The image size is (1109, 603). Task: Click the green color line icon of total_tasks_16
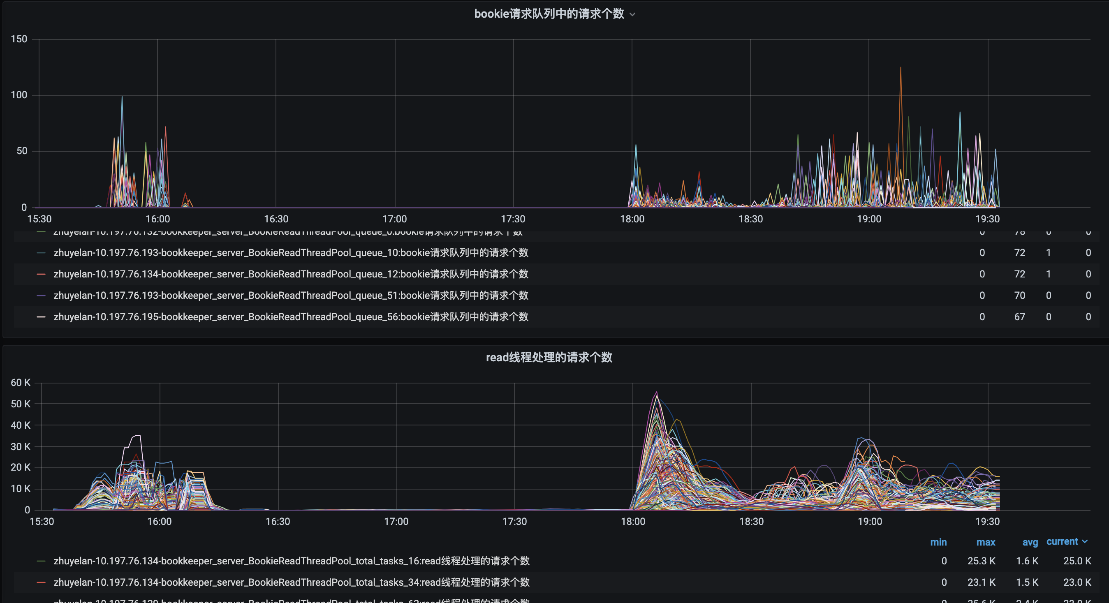click(x=42, y=561)
